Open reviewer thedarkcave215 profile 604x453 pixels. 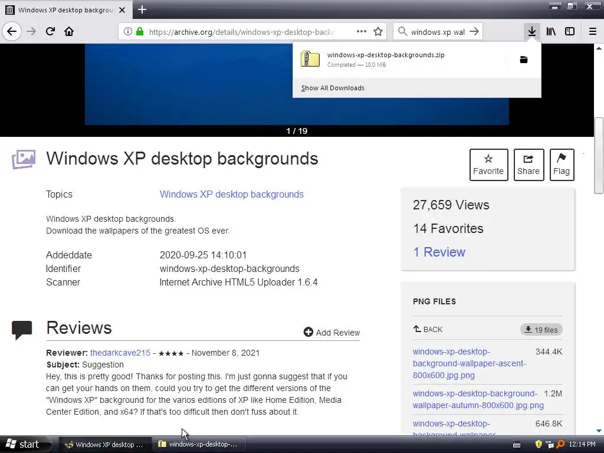[120, 353]
